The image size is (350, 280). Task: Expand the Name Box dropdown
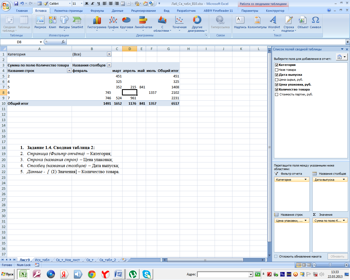click(x=41, y=42)
